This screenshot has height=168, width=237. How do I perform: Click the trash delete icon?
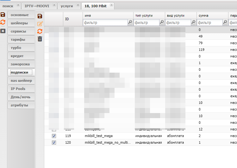coord(40,39)
